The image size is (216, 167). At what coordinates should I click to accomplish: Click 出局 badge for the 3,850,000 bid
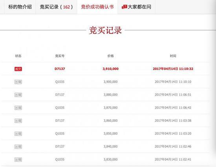coord(18,134)
